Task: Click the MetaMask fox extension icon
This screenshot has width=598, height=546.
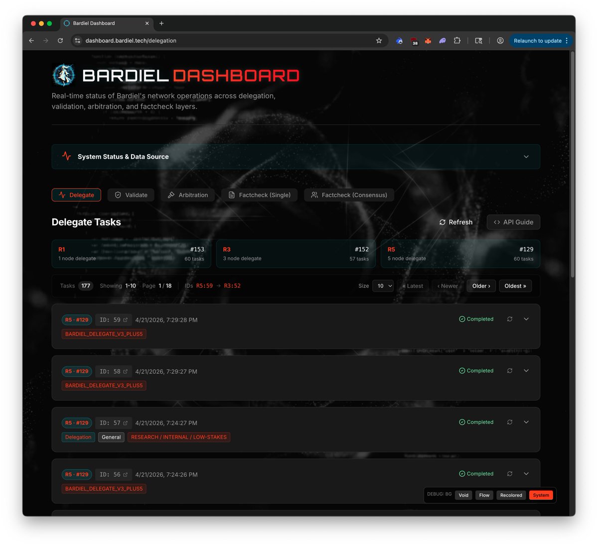Action: tap(428, 41)
